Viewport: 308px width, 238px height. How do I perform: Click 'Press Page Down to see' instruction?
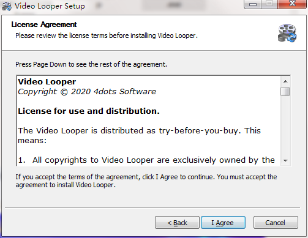tap(91, 64)
